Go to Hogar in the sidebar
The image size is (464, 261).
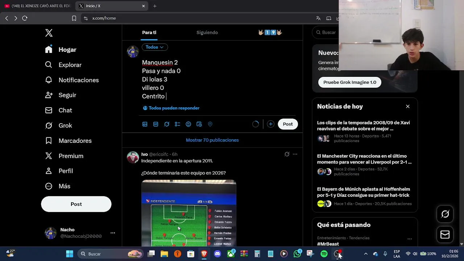[61, 50]
